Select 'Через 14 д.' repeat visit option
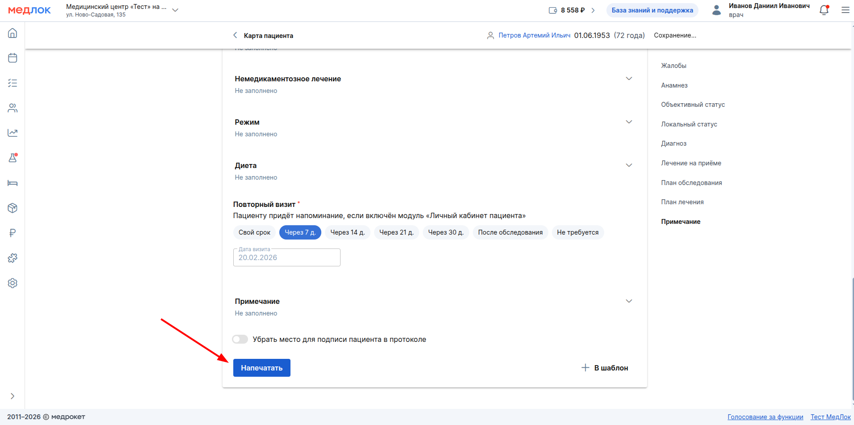 (347, 232)
